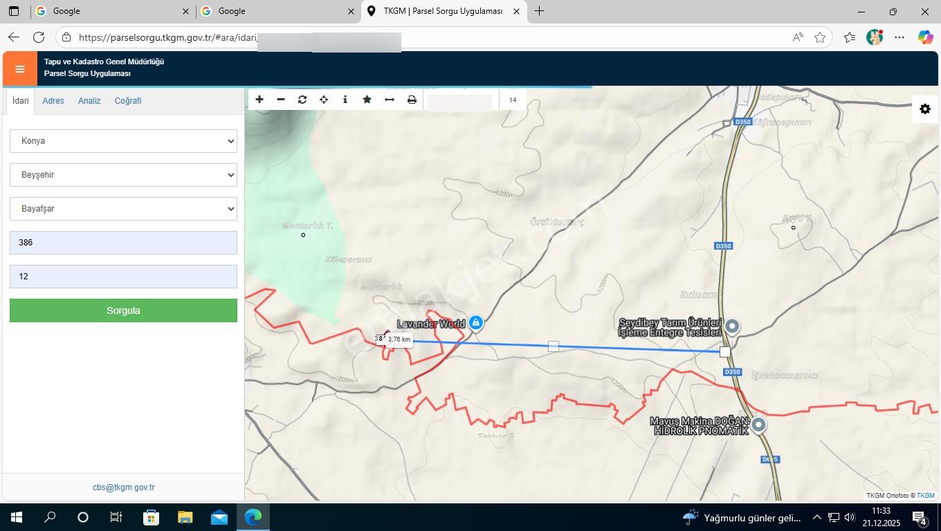View site information lock icon
This screenshot has height=531, width=941.
pos(66,37)
